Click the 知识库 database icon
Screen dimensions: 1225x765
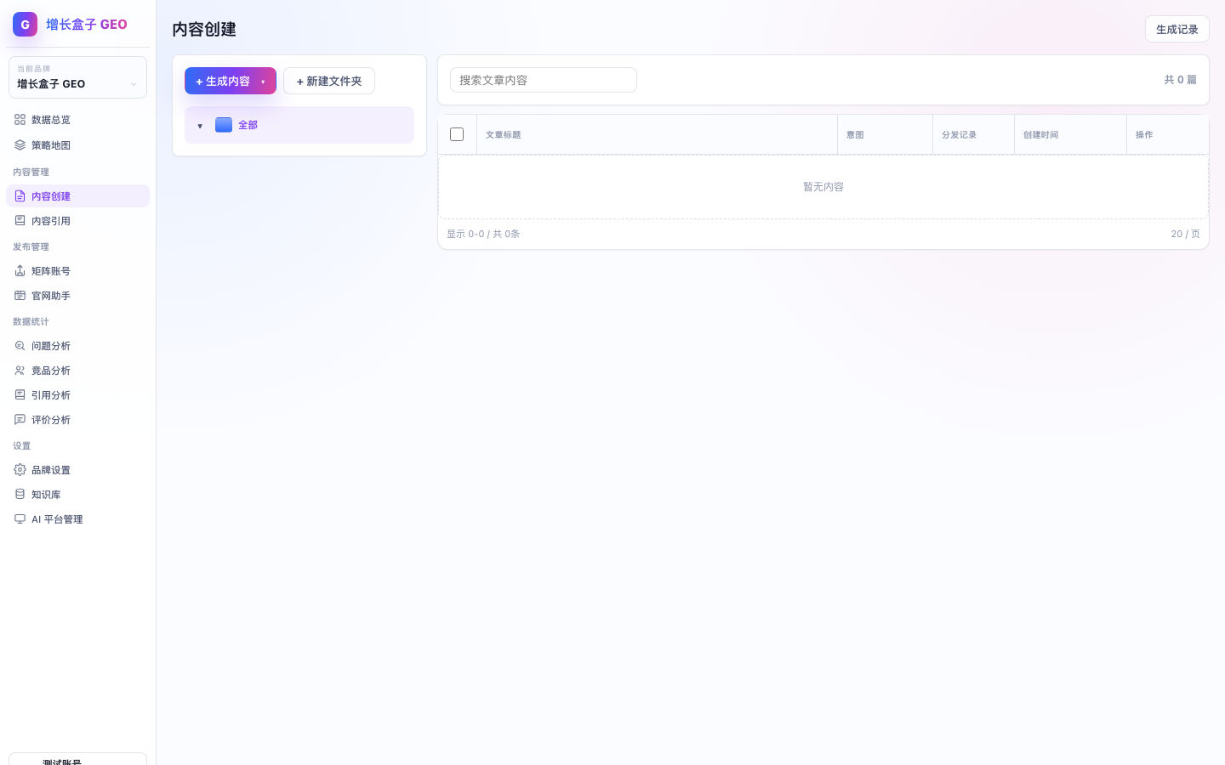[x=20, y=495]
